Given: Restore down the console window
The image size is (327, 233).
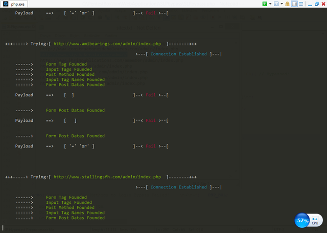Looking at the screenshot, I should point(317,4).
